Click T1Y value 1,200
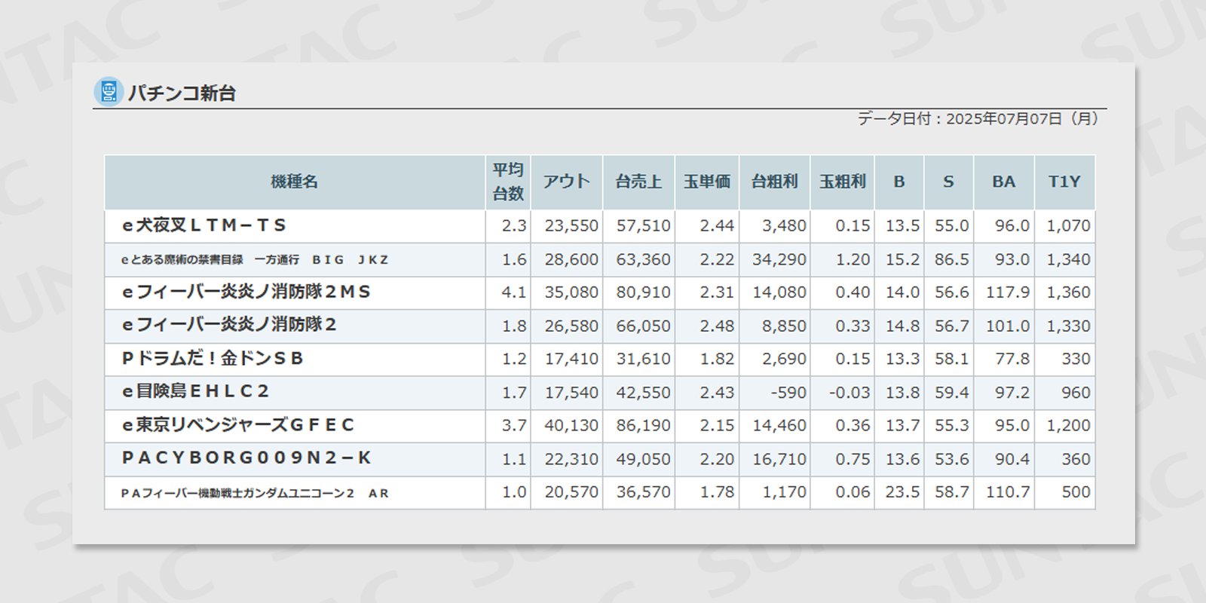 tap(1068, 425)
